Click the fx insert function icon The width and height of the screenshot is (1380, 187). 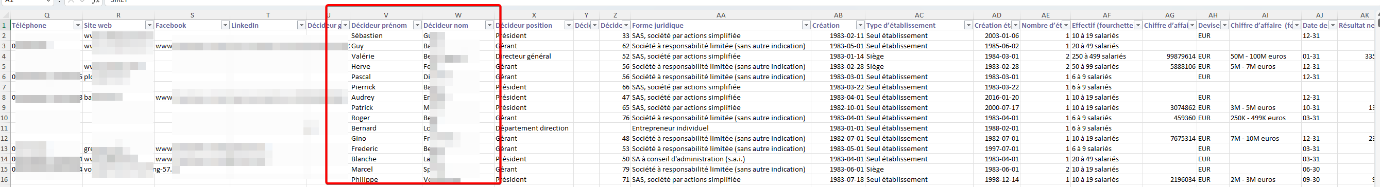[x=95, y=2]
